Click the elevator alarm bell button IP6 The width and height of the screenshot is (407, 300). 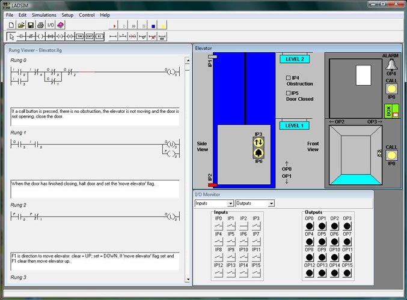click(259, 153)
